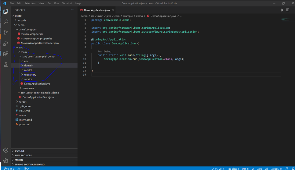
Task: Click the shield check icon in status bar
Action: pos(27,168)
